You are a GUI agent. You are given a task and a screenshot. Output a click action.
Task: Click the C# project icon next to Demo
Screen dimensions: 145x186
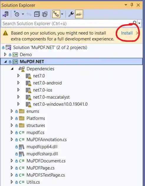[15, 55]
